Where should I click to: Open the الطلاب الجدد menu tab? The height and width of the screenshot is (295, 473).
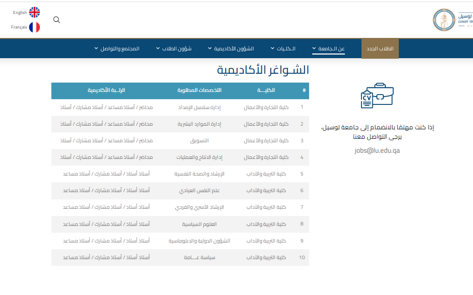pyautogui.click(x=380, y=48)
